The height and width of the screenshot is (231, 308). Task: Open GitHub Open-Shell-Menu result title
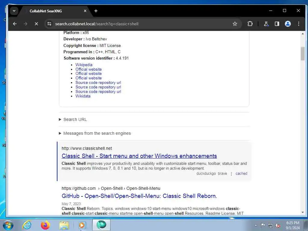(139, 196)
